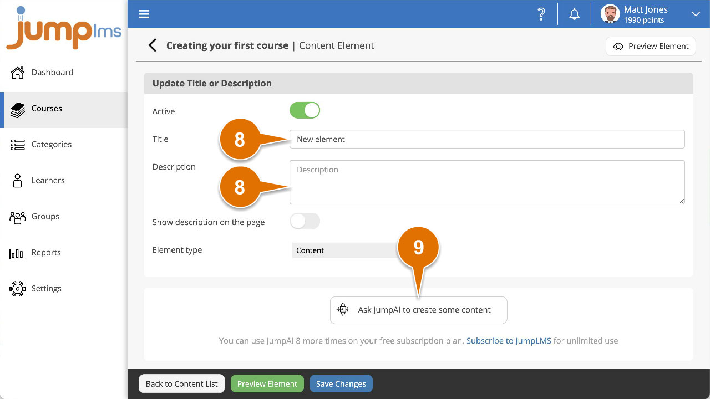Viewport: 710px width, 399px height.
Task: Click the help question mark icon
Action: (541, 14)
